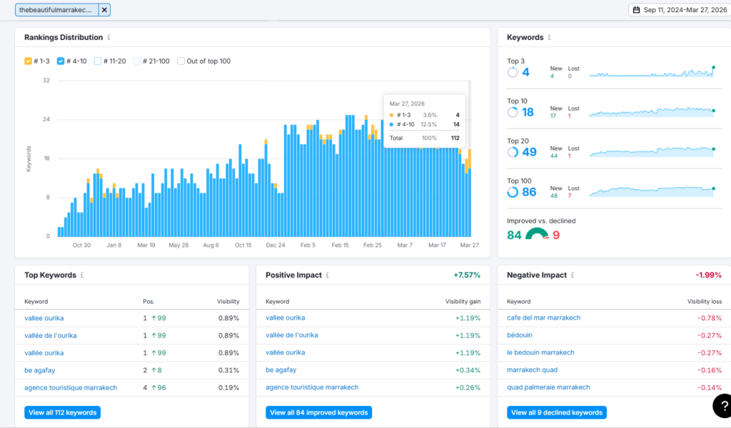The height and width of the screenshot is (428, 731).
Task: Open the help question mark bubble
Action: click(x=722, y=406)
